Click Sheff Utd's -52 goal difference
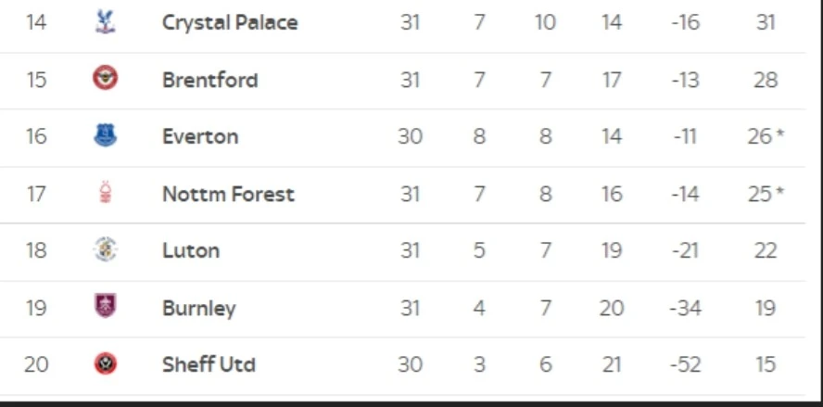The height and width of the screenshot is (407, 823). tap(685, 364)
